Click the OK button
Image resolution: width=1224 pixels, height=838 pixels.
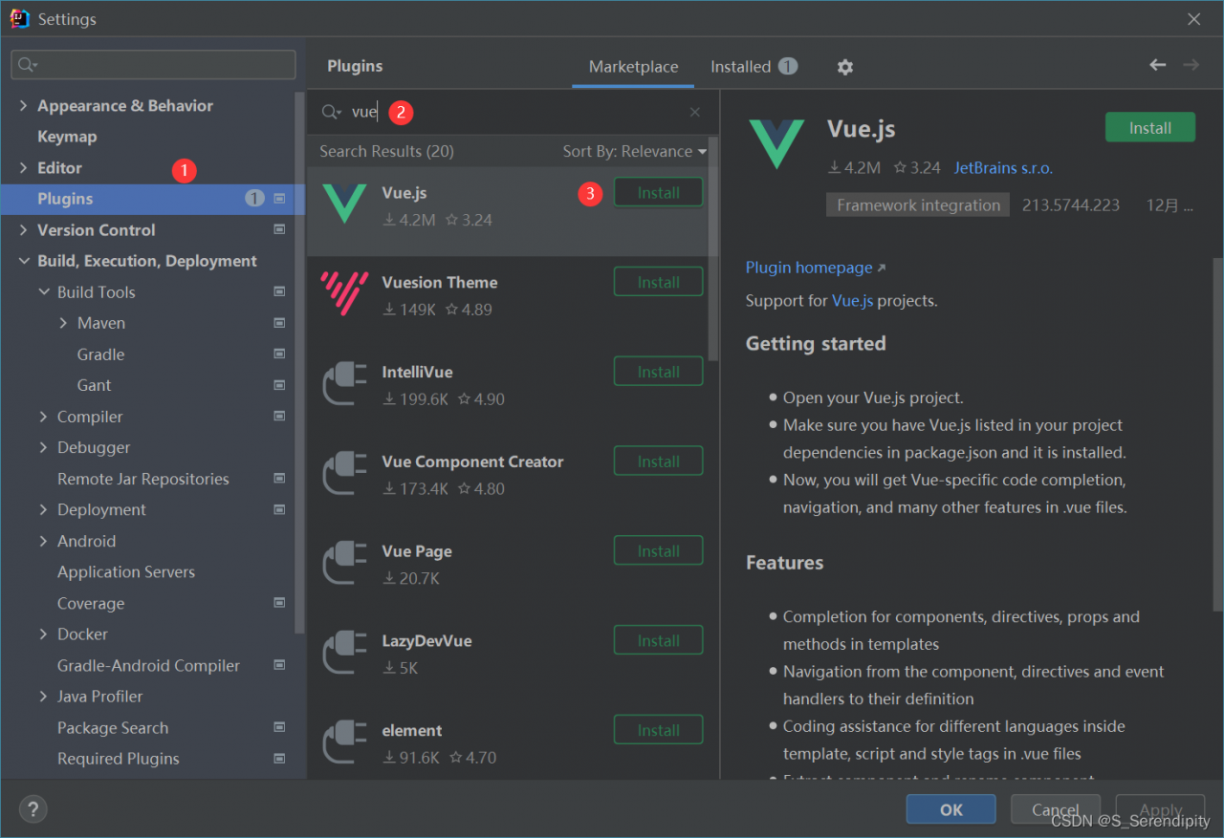[951, 809]
